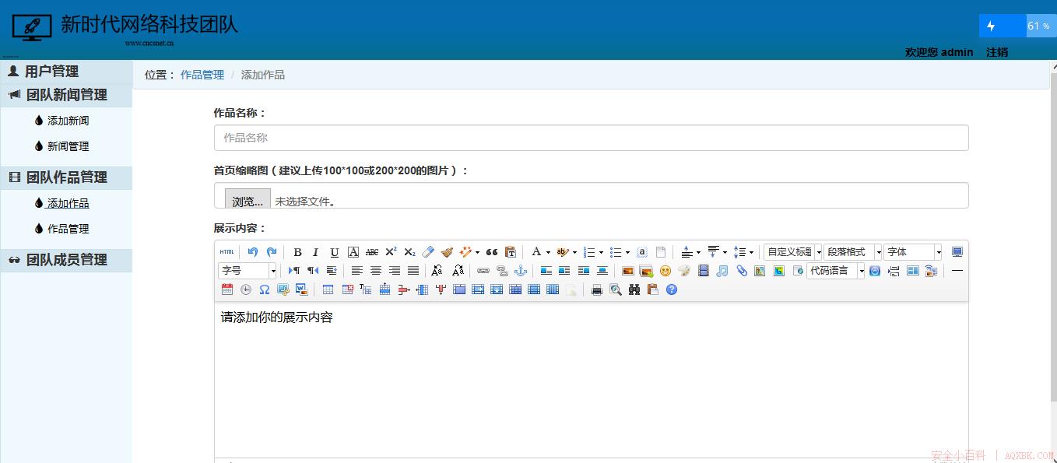Click the text highlight color swatch
This screenshot has width=1057, height=463.
click(563, 252)
